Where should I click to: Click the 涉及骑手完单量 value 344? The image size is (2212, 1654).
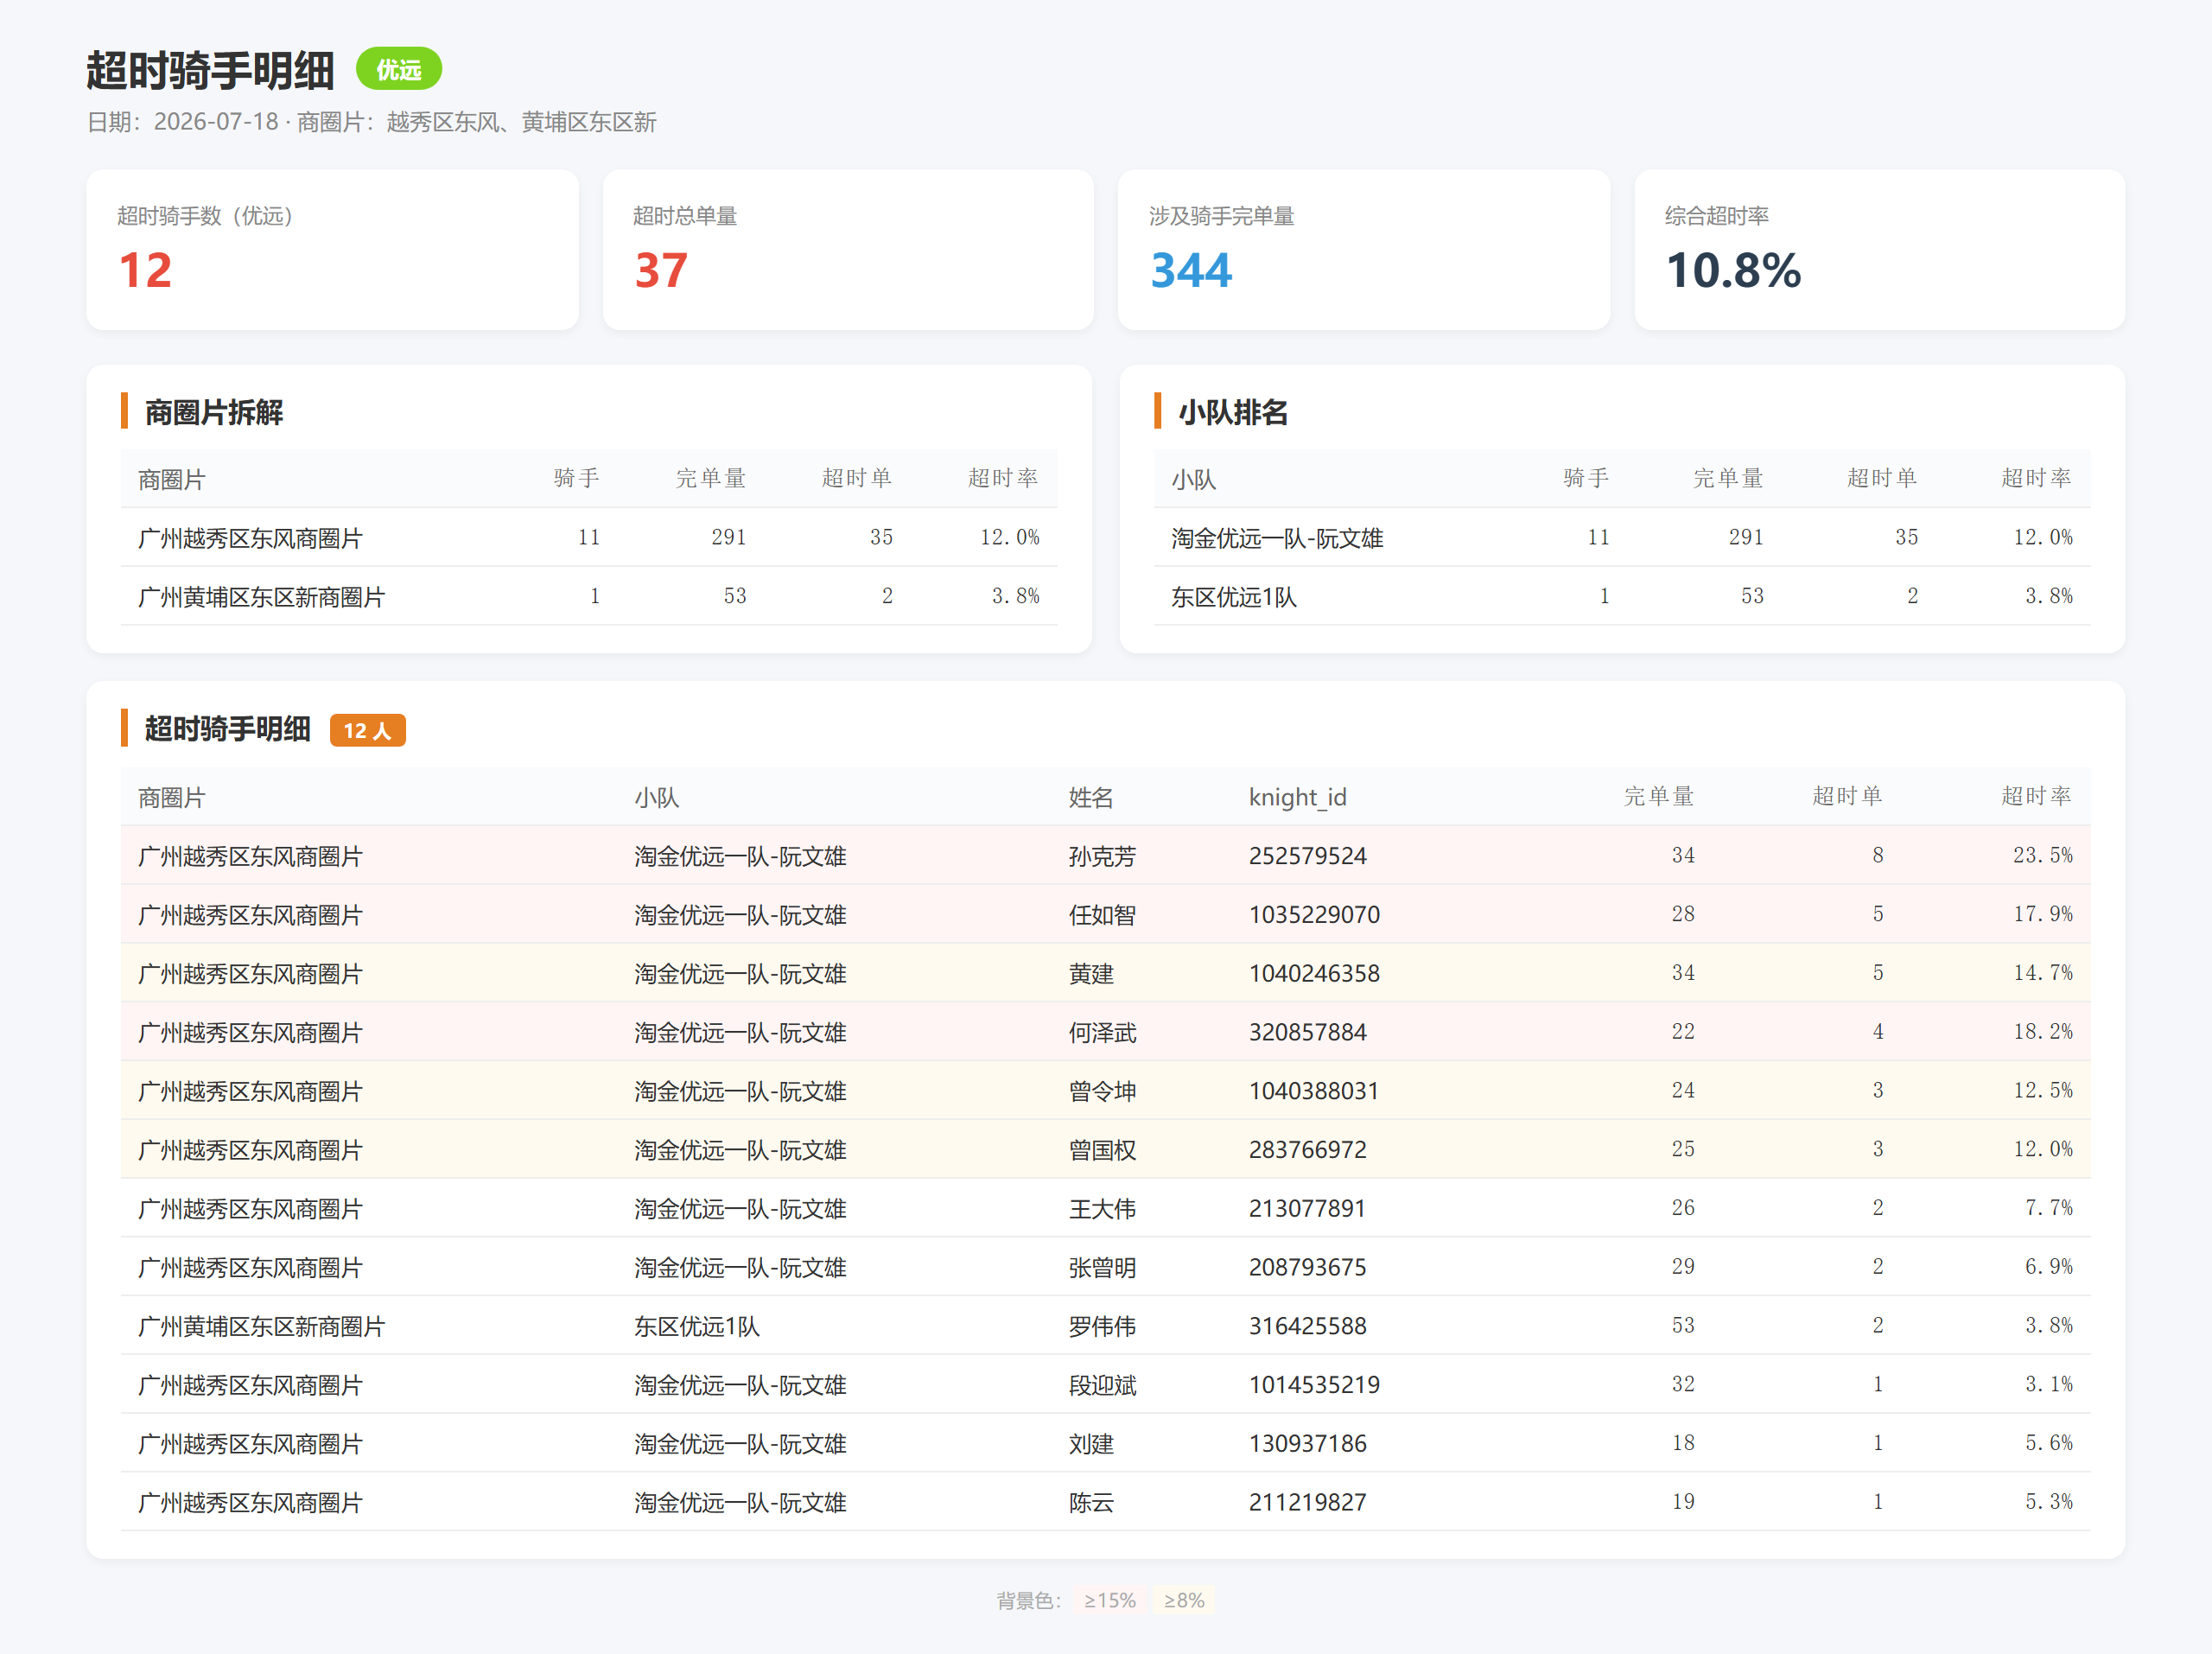pyautogui.click(x=1191, y=270)
